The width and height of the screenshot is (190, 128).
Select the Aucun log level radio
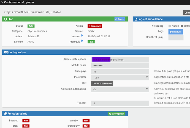point(170,26)
